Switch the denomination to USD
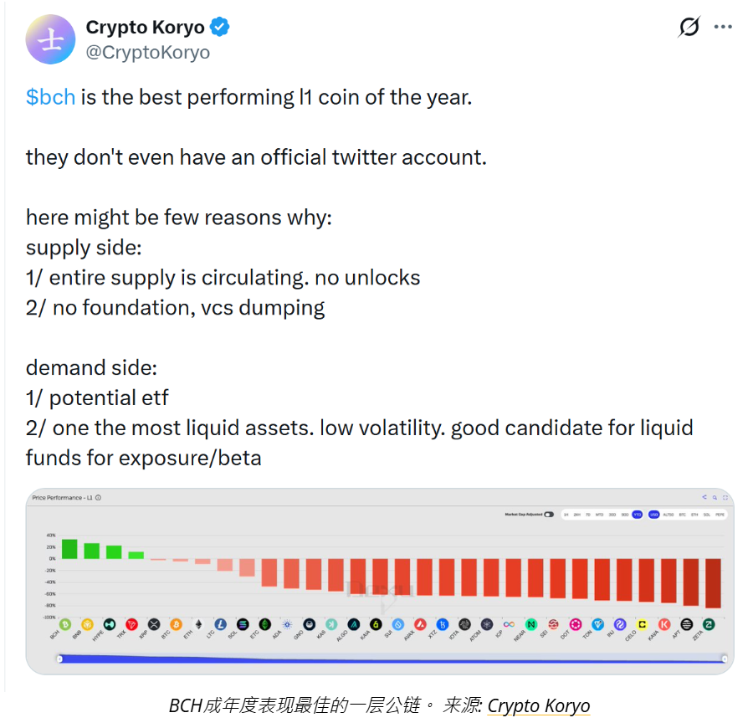The height and width of the screenshot is (728, 753). pos(653,515)
